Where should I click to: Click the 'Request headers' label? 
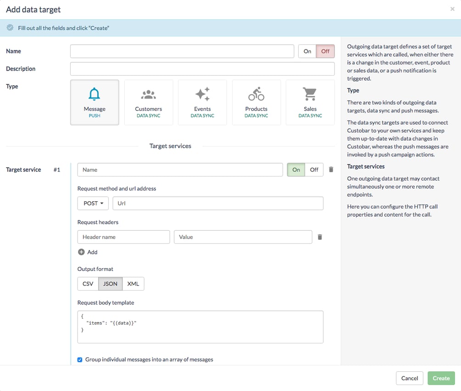point(98,222)
